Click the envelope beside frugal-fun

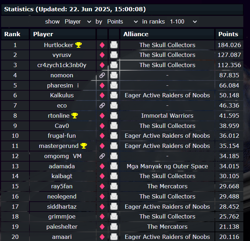point(114,136)
